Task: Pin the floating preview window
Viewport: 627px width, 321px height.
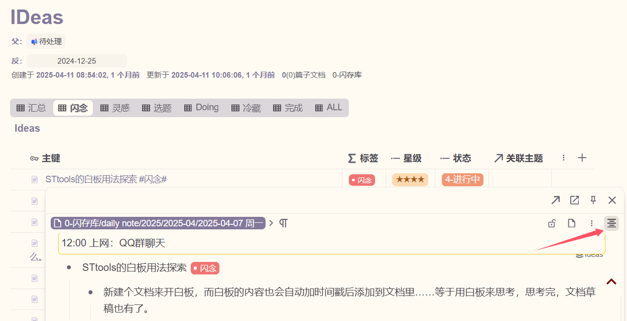Action: [593, 200]
